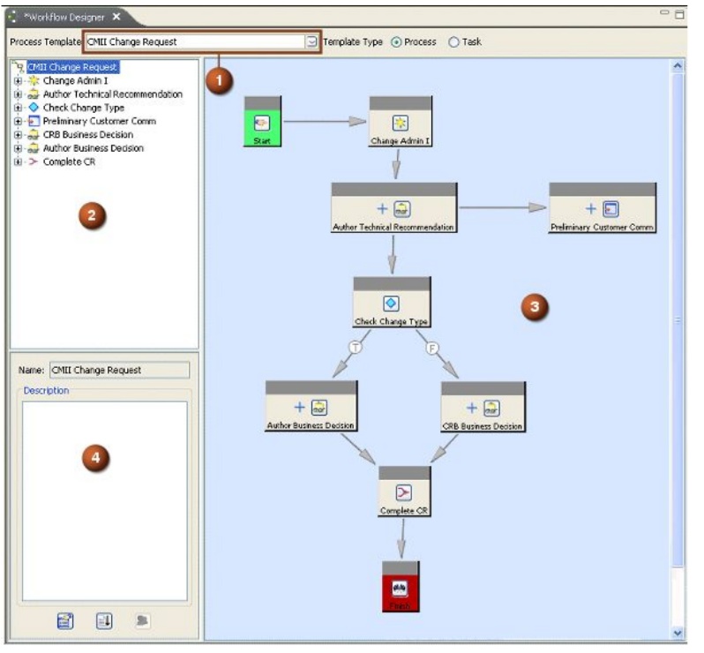Click Check Change Type diamond icon in tree
The width and height of the screenshot is (704, 653).
click(34, 108)
